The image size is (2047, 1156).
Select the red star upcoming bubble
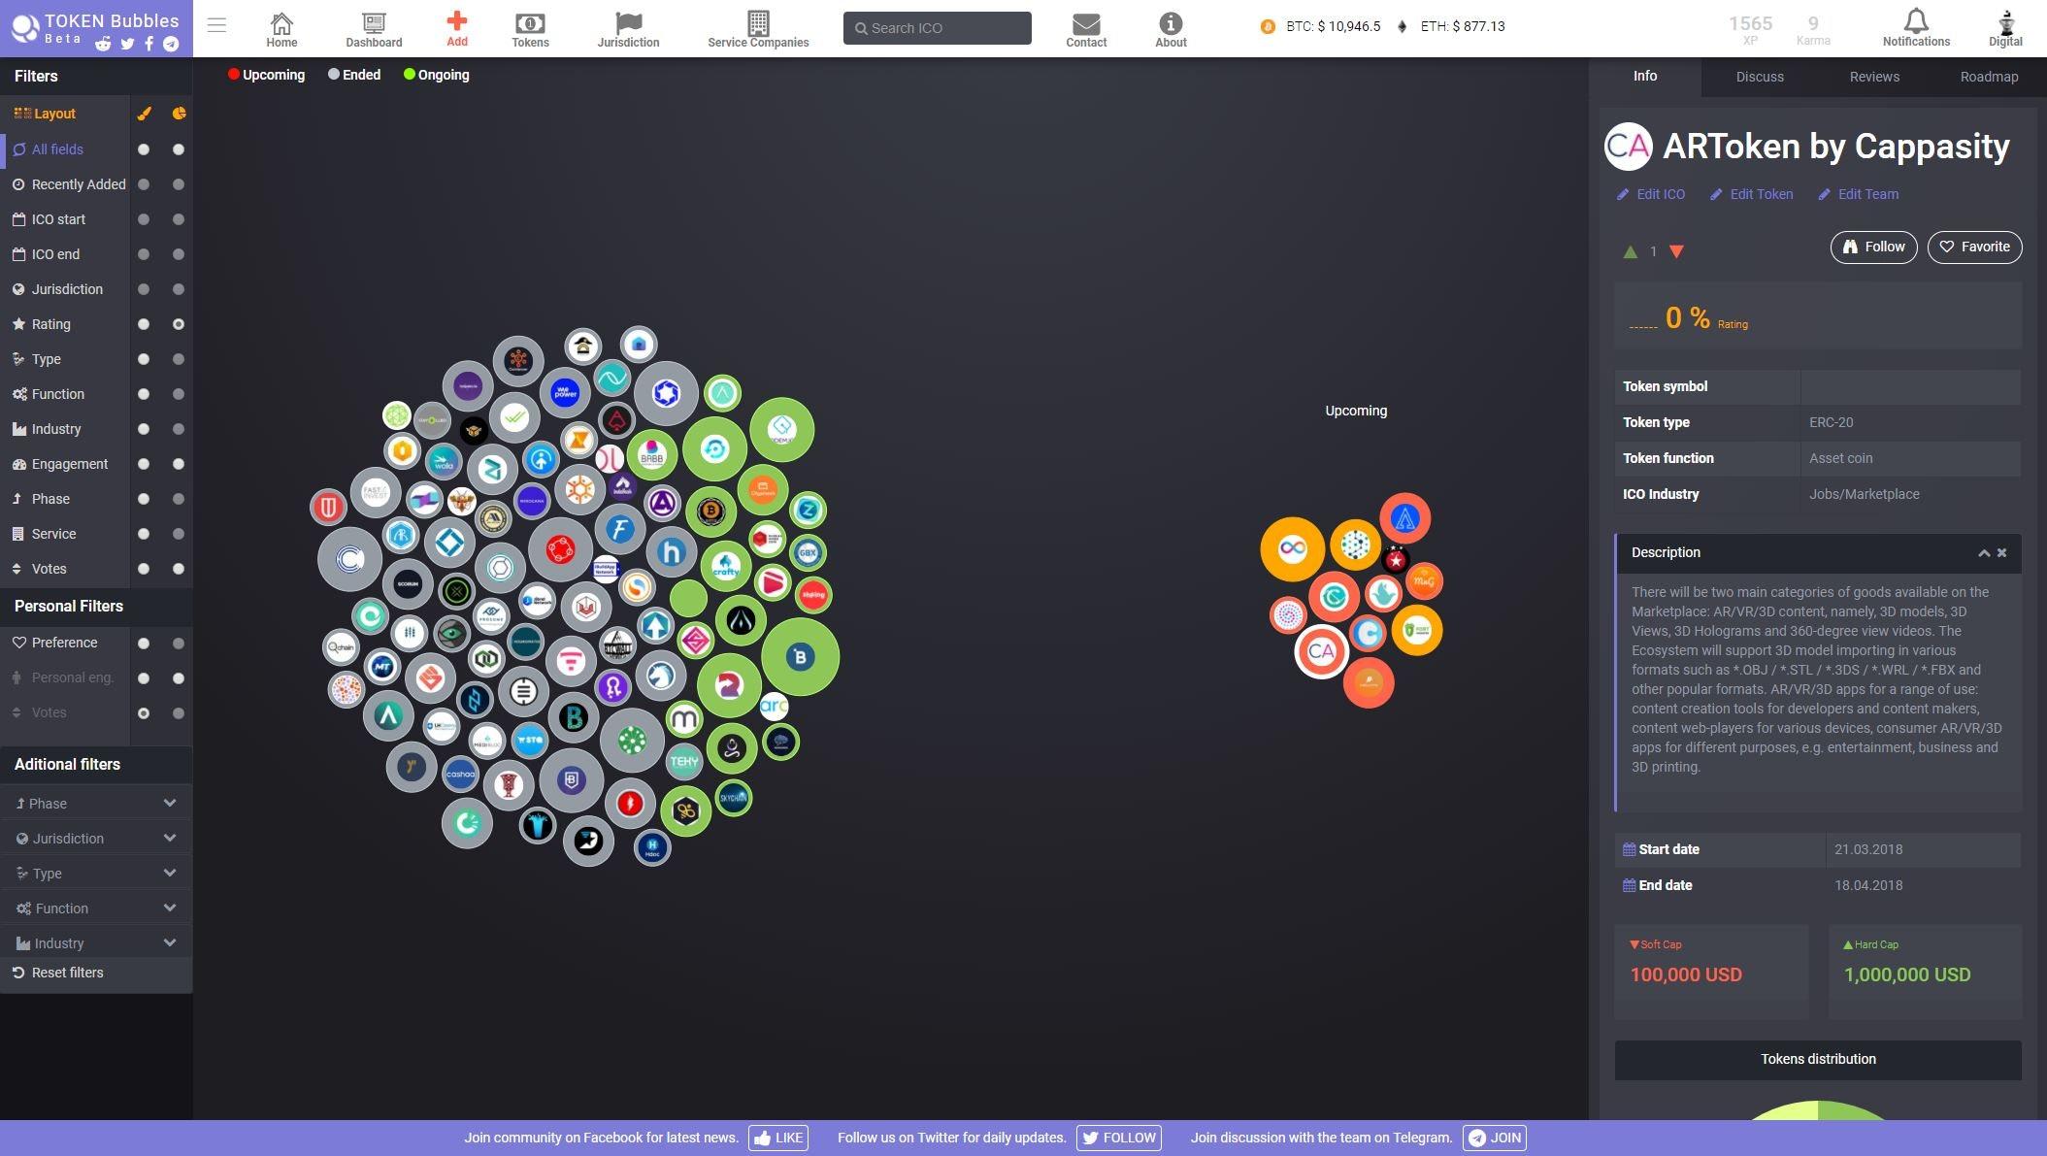[x=1396, y=559]
